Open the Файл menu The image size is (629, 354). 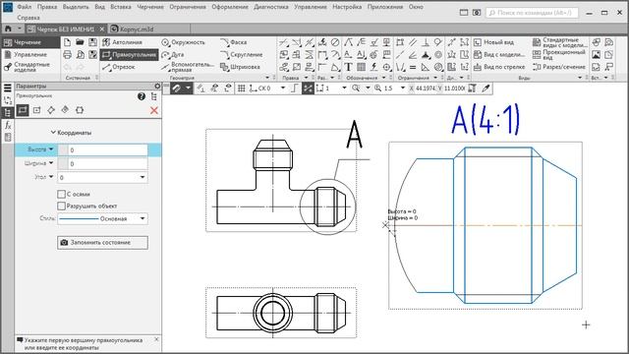point(24,7)
